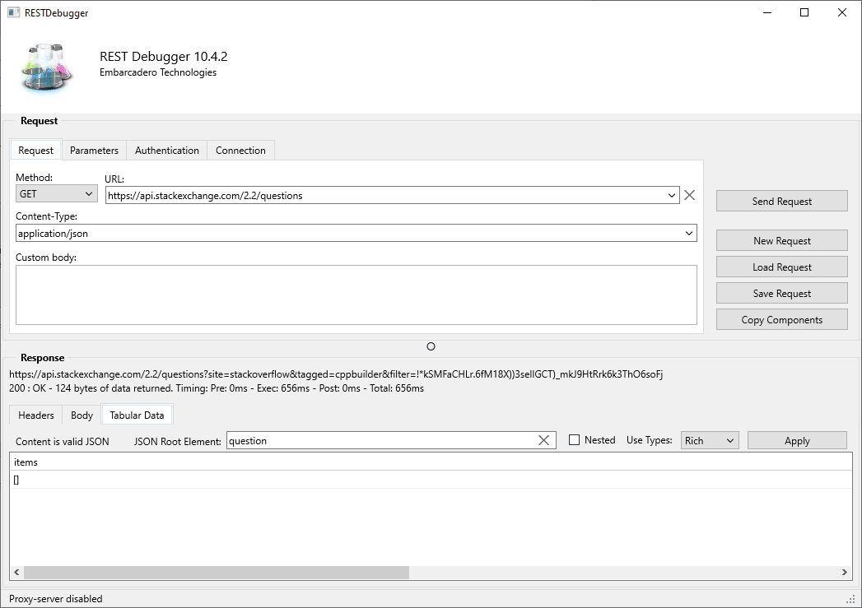This screenshot has height=608, width=862.
Task: Click the full response URL text
Action: 336,374
